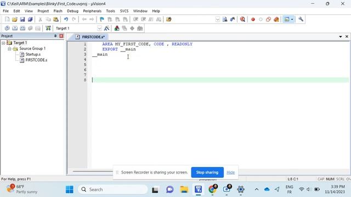The width and height of the screenshot is (351, 197).
Task: Start a debug session with the magnifier icon
Action: coord(242,20)
